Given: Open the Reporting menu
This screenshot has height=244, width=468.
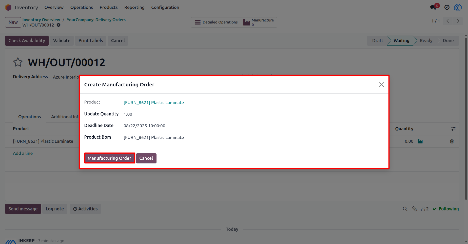Looking at the screenshot, I should point(134,7).
